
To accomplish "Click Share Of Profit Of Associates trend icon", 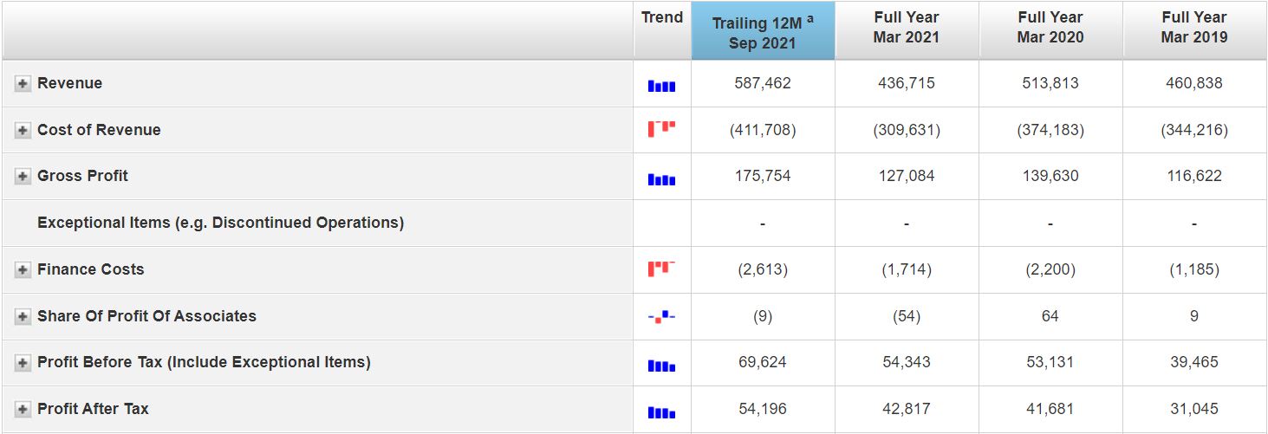I will pyautogui.click(x=661, y=317).
